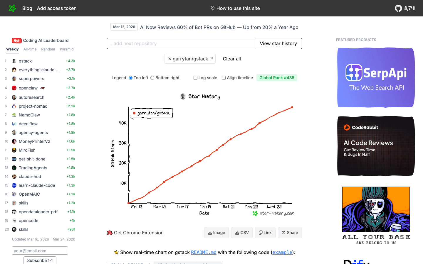This screenshot has height=264, width=423.
Task: Click everything-claude avatar icon
Action: [14, 70]
